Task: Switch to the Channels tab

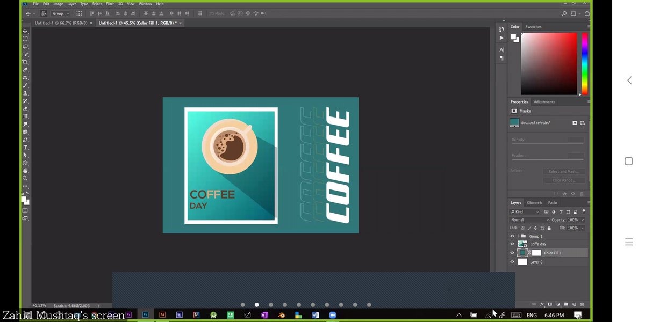Action: [x=534, y=203]
